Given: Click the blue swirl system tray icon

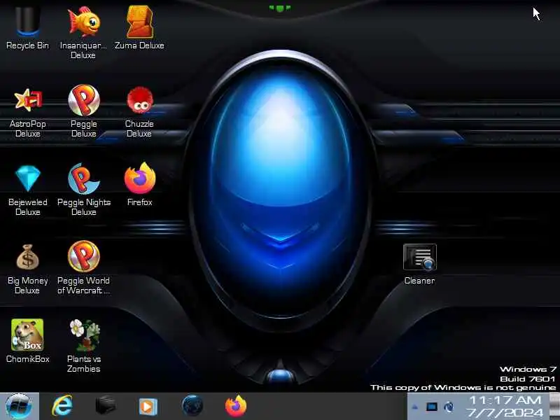Looking at the screenshot, I should 449,407.
